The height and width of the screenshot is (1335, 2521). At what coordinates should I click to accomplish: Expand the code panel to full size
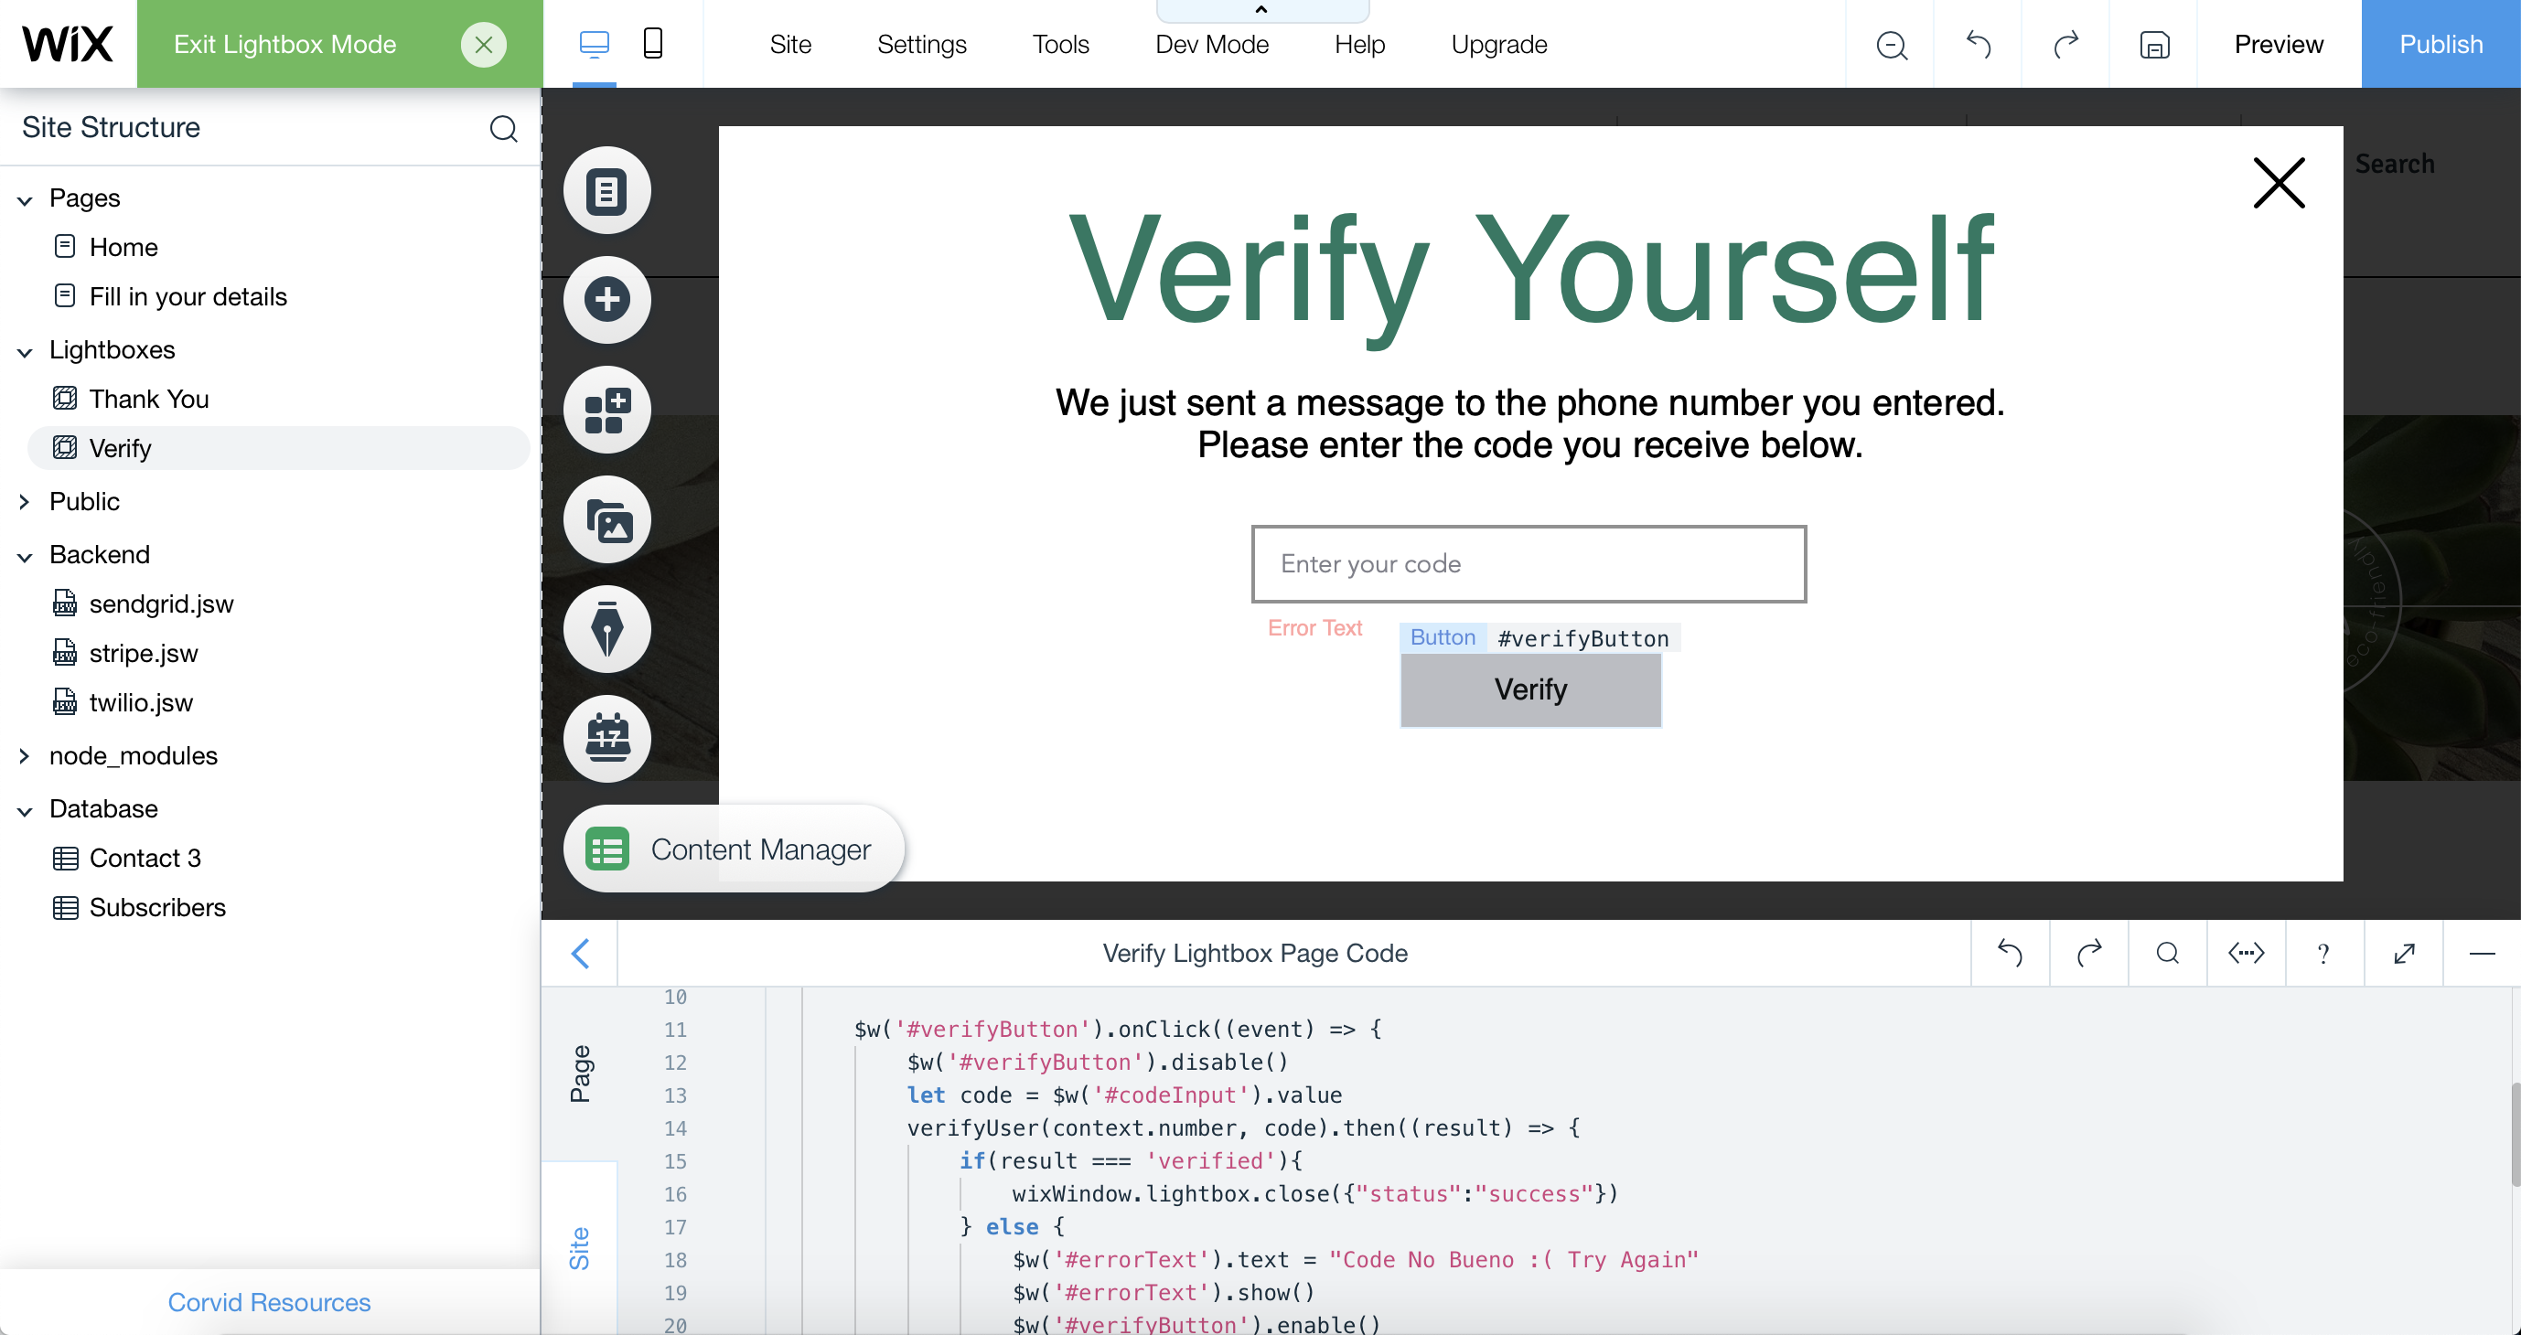(2404, 953)
